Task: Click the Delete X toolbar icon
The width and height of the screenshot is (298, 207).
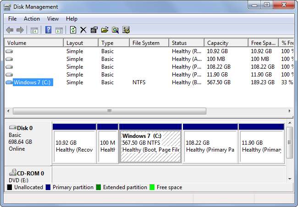Action: click(83, 30)
